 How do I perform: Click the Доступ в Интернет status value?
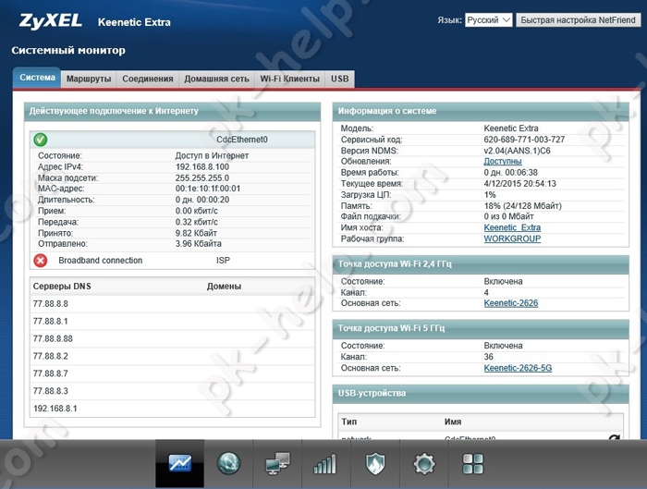(212, 155)
